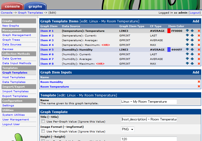This screenshot has height=141, width=202.
Task: Click blue 4444FF color swatch
Action: point(169,50)
